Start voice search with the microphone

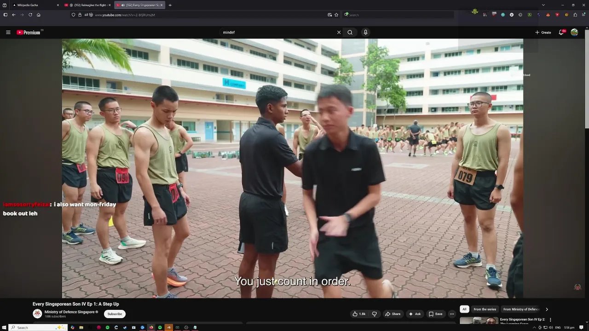click(365, 32)
